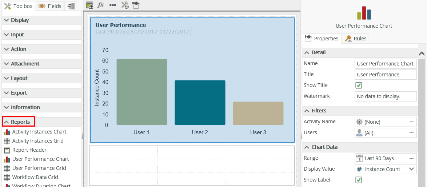
Task: Pick the Report Header control icon
Action: click(x=7, y=150)
